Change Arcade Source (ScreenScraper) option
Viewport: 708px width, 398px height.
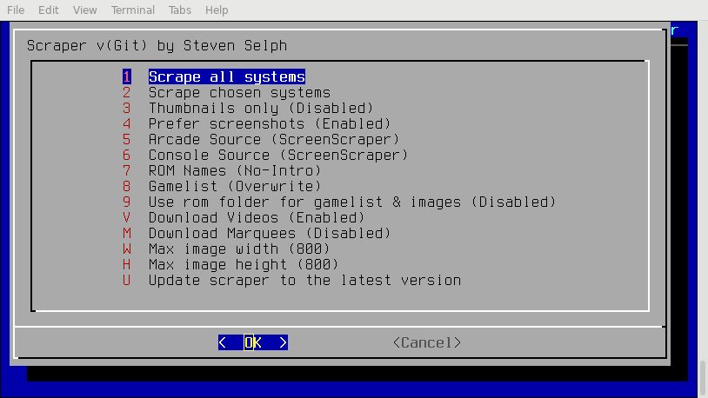[x=273, y=139]
